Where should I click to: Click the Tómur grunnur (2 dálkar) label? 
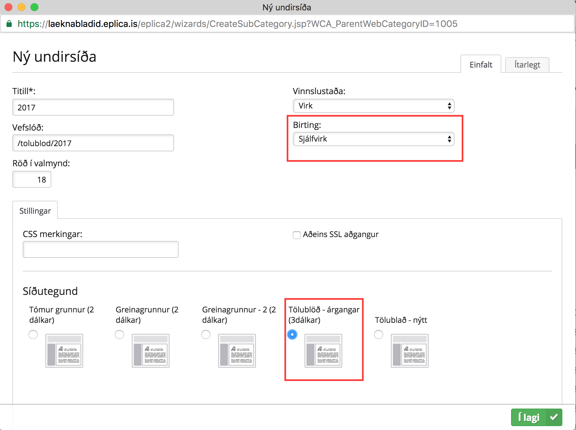62,315
